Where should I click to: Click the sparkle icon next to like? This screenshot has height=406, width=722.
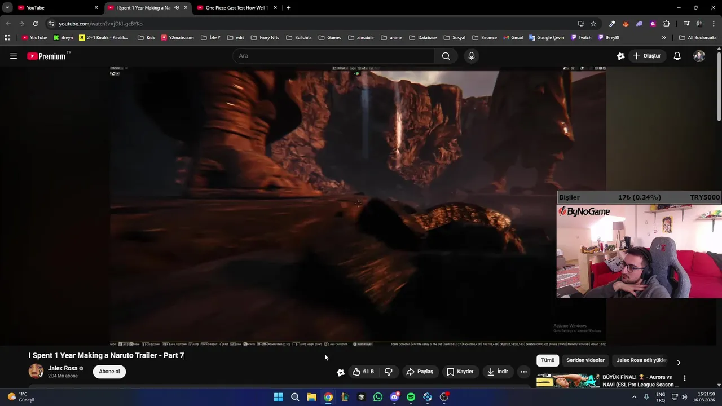point(341,372)
